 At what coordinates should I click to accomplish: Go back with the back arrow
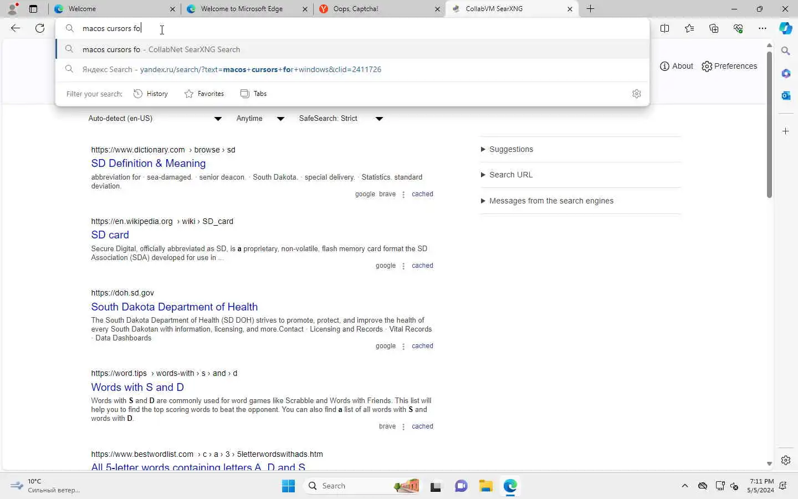tap(16, 28)
